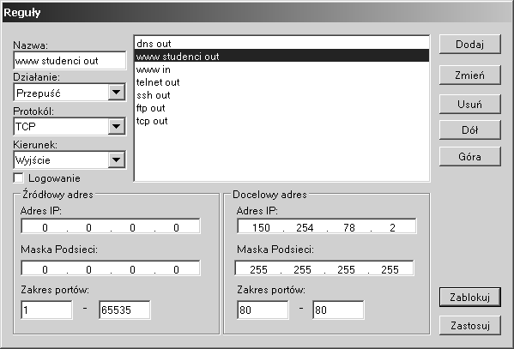514x349 pixels.
Task: Expand the Protokół TCP dropdown
Action: pos(116,126)
